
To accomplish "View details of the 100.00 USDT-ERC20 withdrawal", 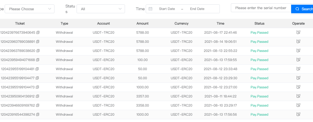I will click(298, 60).
